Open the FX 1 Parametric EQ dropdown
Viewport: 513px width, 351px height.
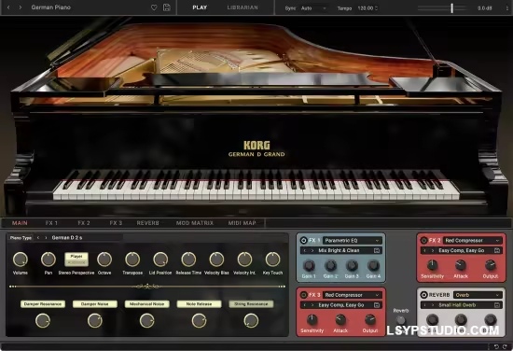[x=352, y=240]
